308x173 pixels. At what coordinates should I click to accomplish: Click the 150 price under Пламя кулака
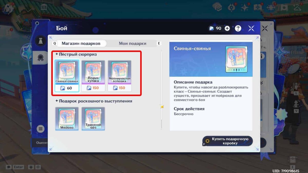tap(93, 88)
